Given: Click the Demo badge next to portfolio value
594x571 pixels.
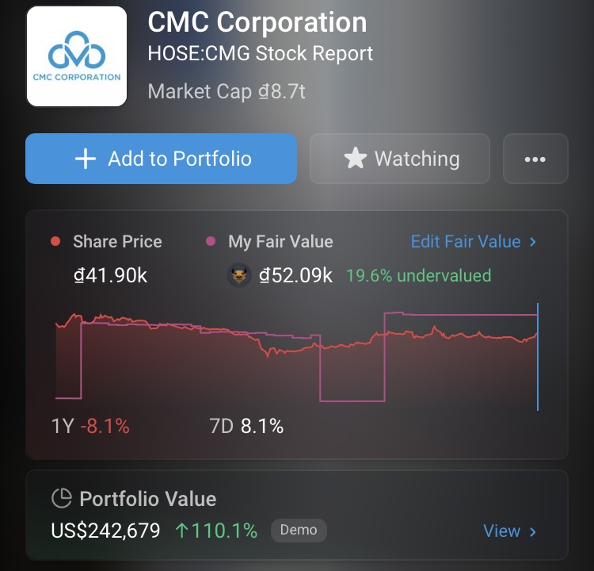Looking at the screenshot, I should [299, 531].
